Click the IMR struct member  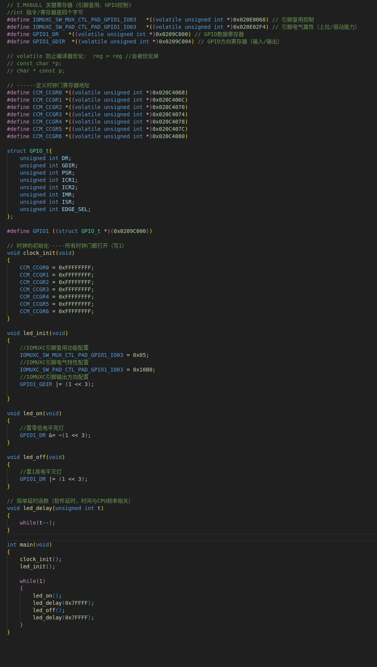[x=66, y=195]
